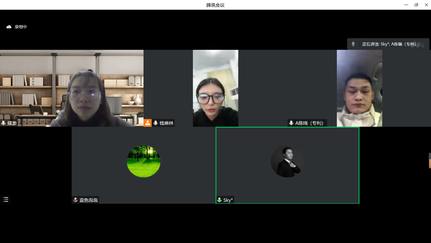
Task: Click the Sky° profile avatar photo
Action: 287,161
